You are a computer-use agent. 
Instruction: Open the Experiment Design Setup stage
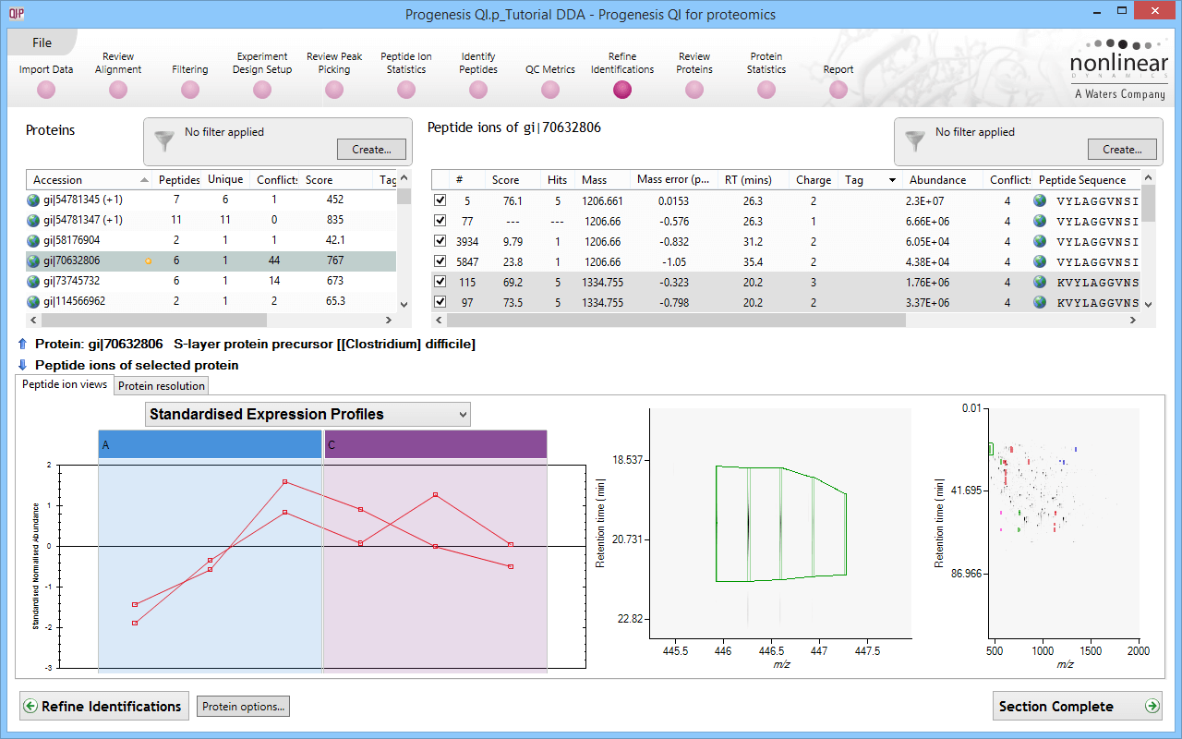point(262,90)
